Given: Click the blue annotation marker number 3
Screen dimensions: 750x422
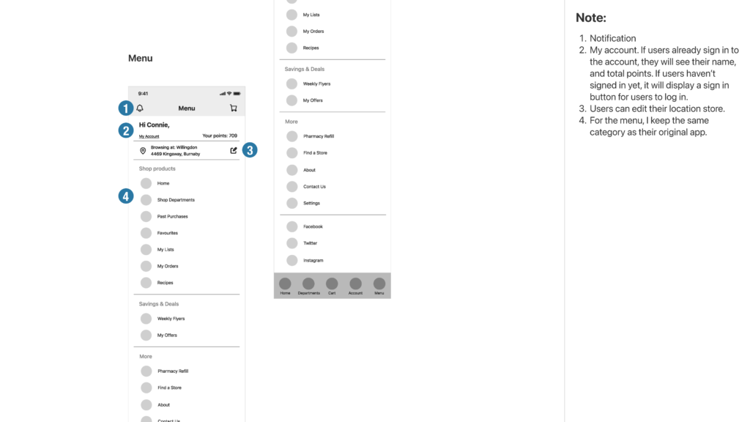Looking at the screenshot, I should pos(250,150).
